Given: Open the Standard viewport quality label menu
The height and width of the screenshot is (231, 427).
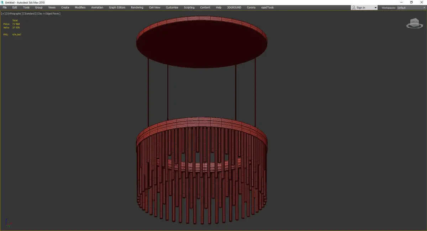Looking at the screenshot, I should click(30, 14).
